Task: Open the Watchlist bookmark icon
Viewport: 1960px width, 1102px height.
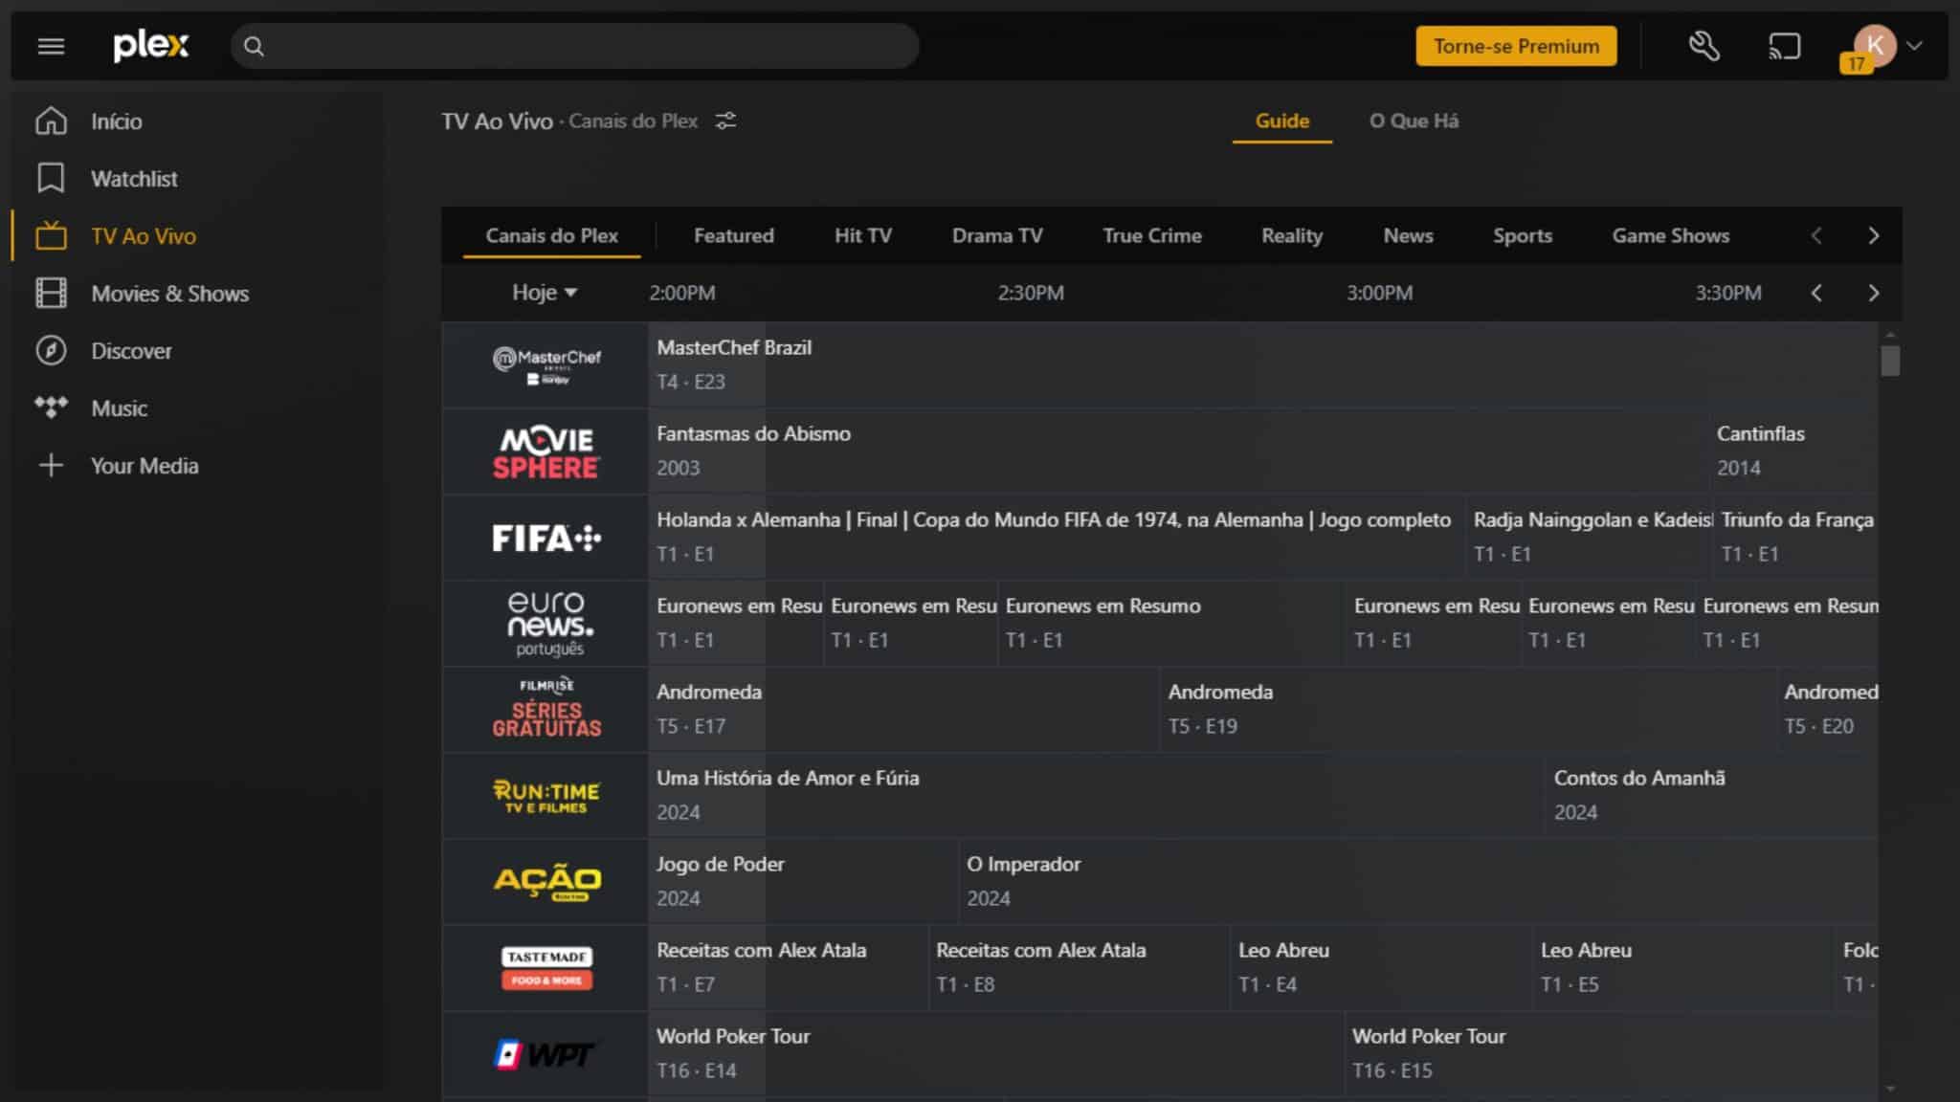Action: pyautogui.click(x=51, y=178)
